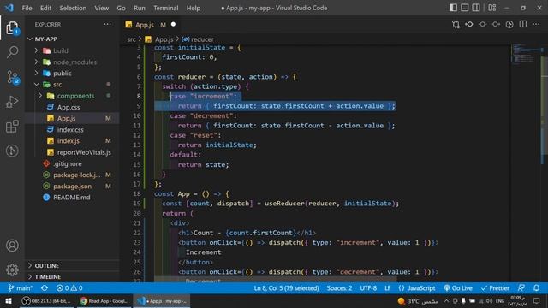This screenshot has width=548, height=308.
Task: Open the Extensions view
Action: click(12, 126)
